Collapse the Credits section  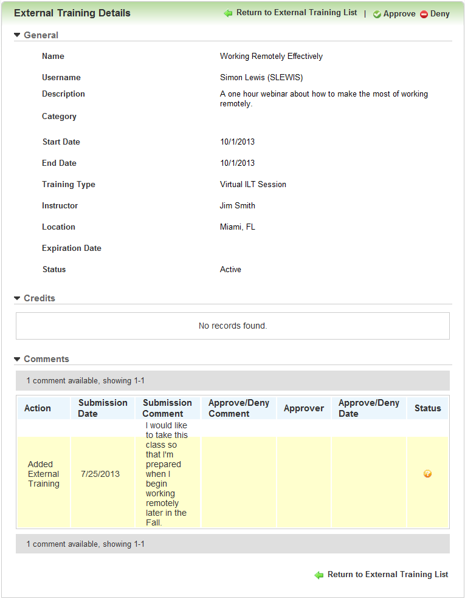click(17, 298)
